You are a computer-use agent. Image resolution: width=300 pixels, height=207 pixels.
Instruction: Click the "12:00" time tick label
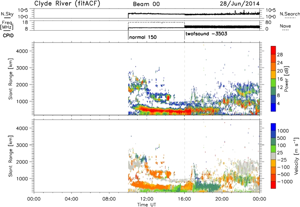click(x=147, y=199)
